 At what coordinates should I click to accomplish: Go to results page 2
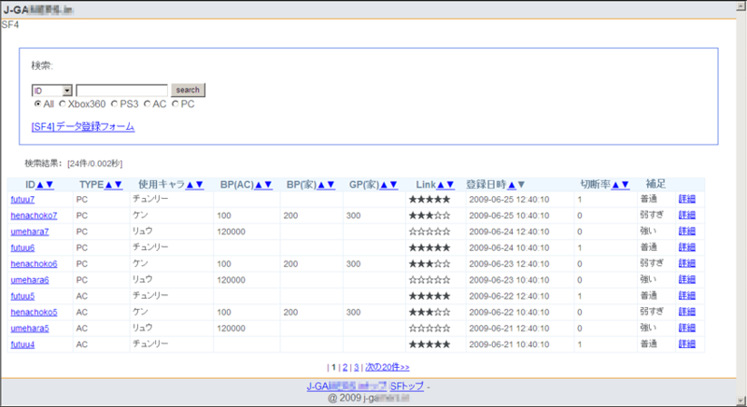pos(345,368)
